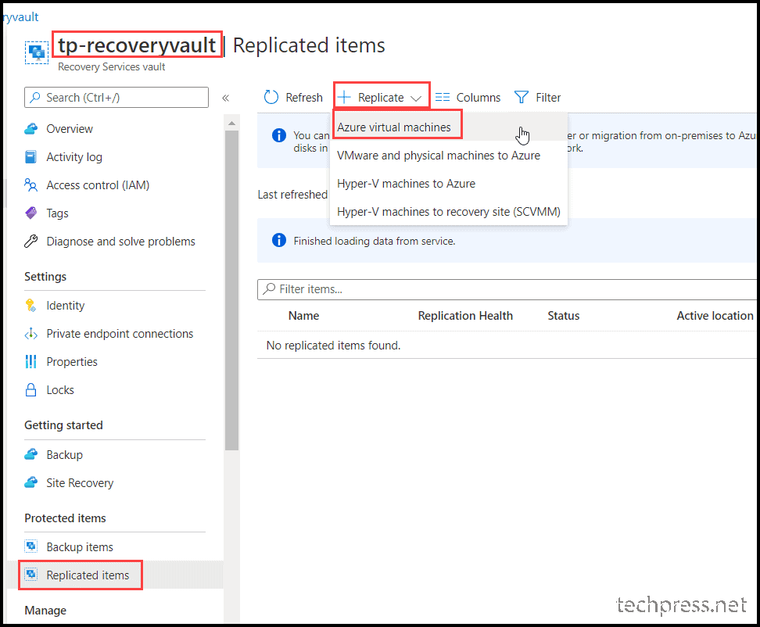Image resolution: width=760 pixels, height=627 pixels.
Task: Click the sidebar Search (Ctrl+/) field
Action: click(x=117, y=98)
